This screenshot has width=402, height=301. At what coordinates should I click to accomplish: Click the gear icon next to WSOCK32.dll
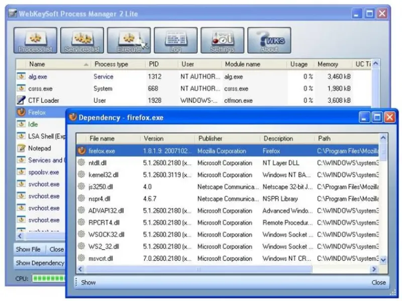(81, 234)
